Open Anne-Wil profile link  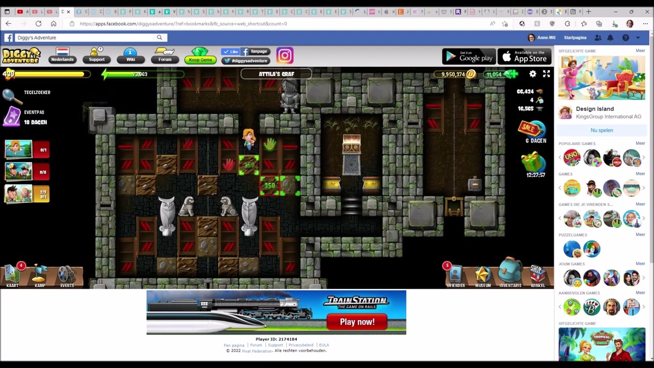click(542, 37)
